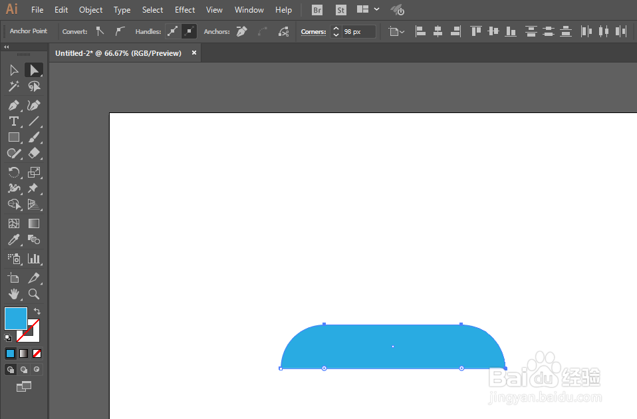Show handles for multiple selected anchors
Viewport: 637px width, 419px height.
click(173, 31)
